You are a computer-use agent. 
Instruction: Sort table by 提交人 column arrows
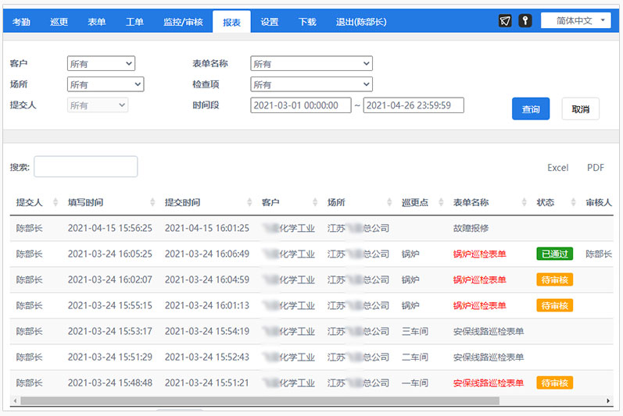pyautogui.click(x=55, y=203)
